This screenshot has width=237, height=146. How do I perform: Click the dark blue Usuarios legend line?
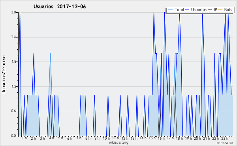coord(187,10)
